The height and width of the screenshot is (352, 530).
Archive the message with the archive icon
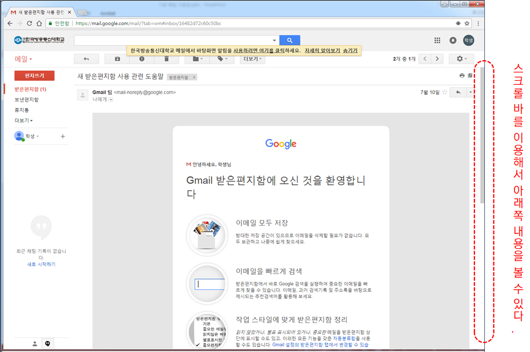(117, 59)
